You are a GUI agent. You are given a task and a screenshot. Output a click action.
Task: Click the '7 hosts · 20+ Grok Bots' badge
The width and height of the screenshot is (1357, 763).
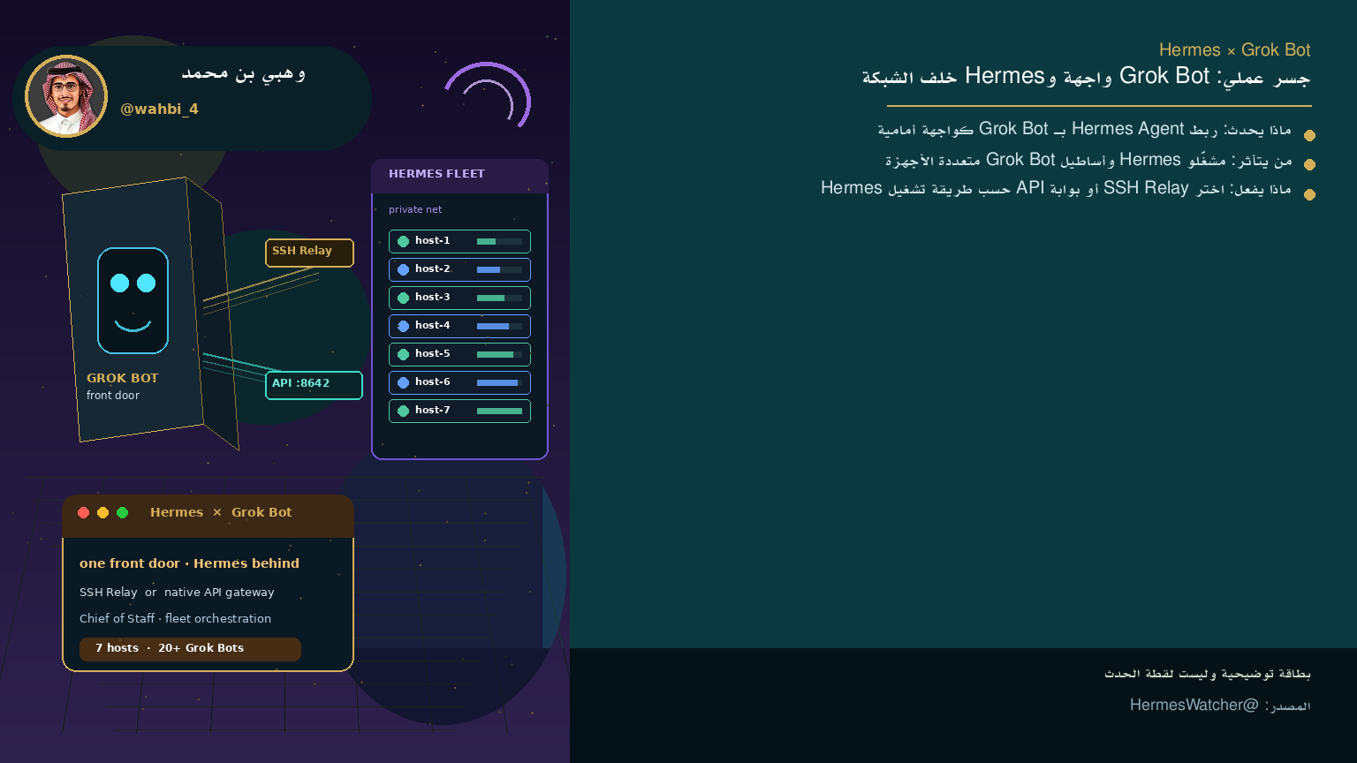190,649
